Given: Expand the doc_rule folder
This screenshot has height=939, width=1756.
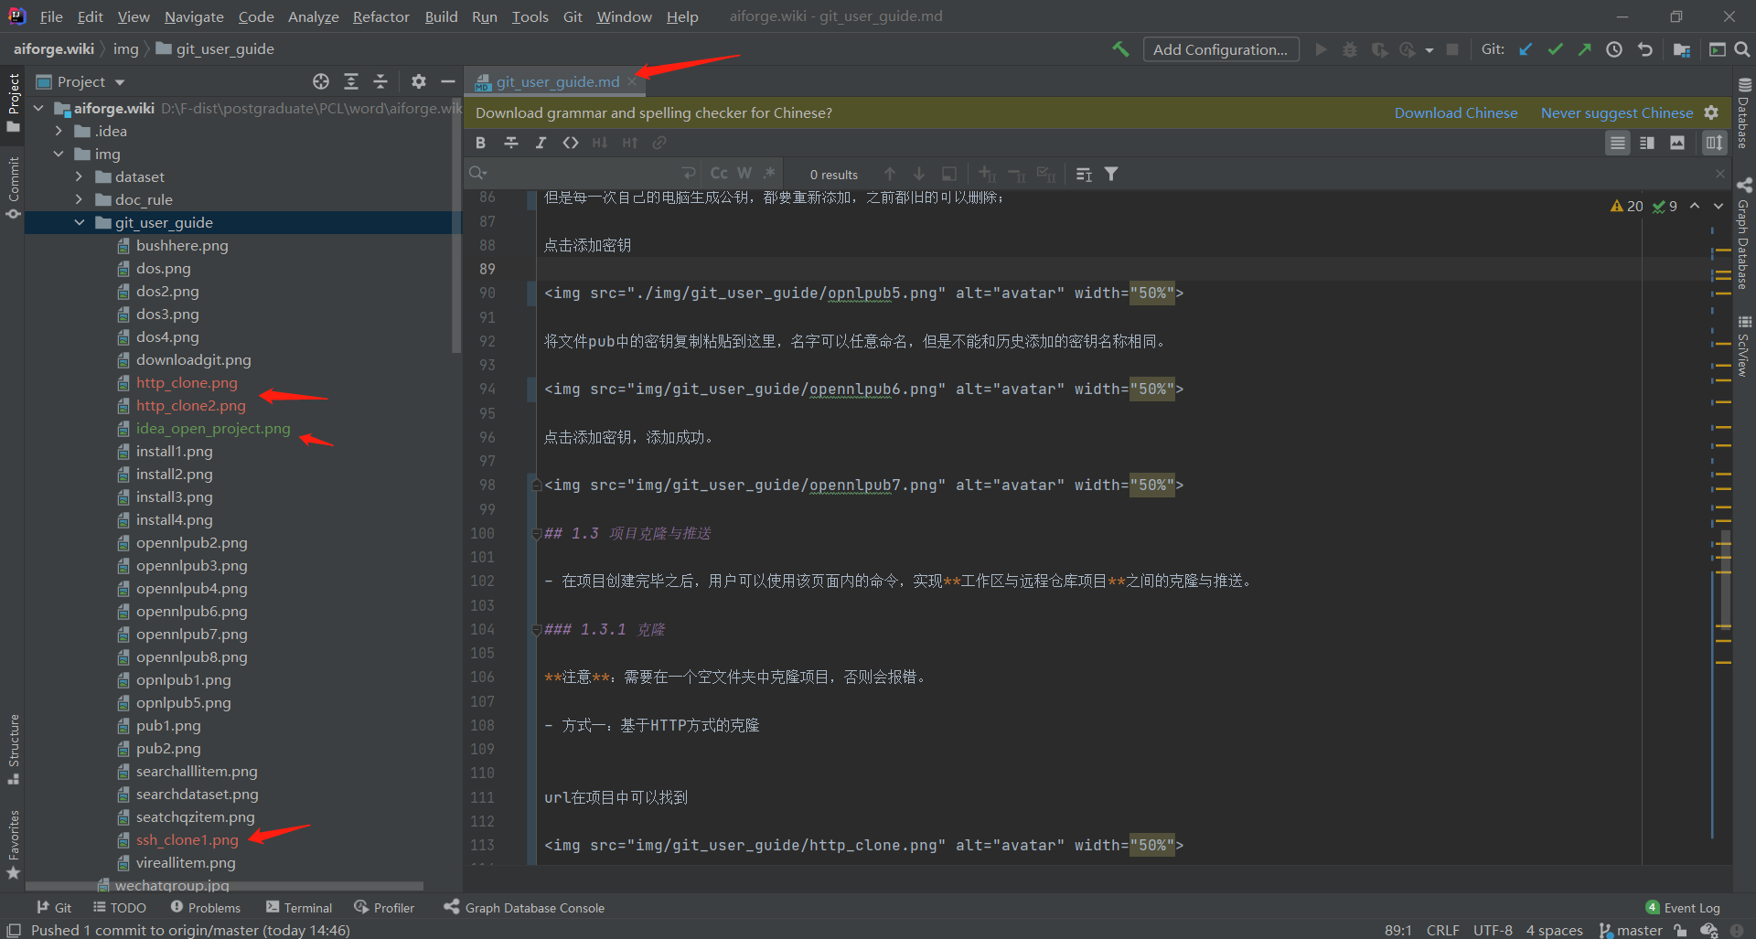Looking at the screenshot, I should pyautogui.click(x=79, y=199).
